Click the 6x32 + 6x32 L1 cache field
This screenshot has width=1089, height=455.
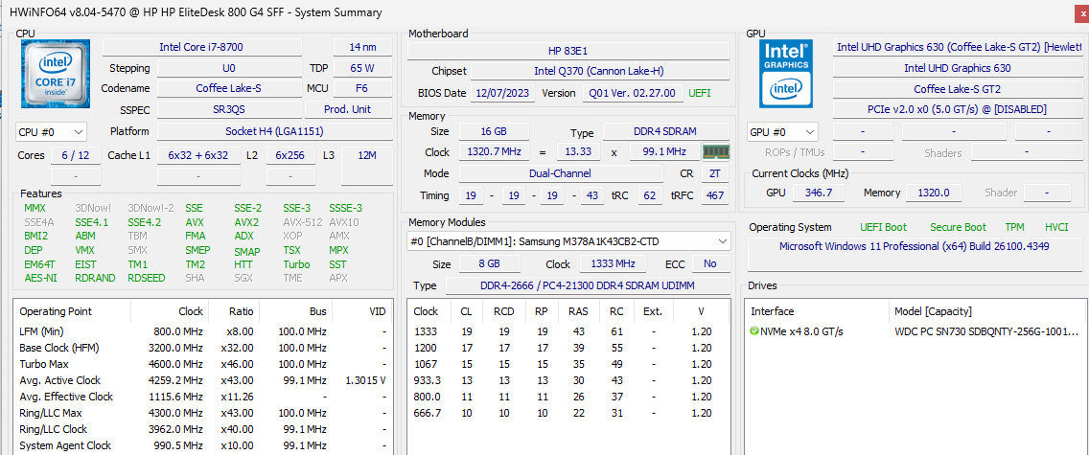click(198, 155)
